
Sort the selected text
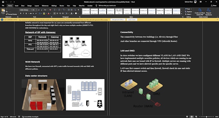[x=75, y=10]
